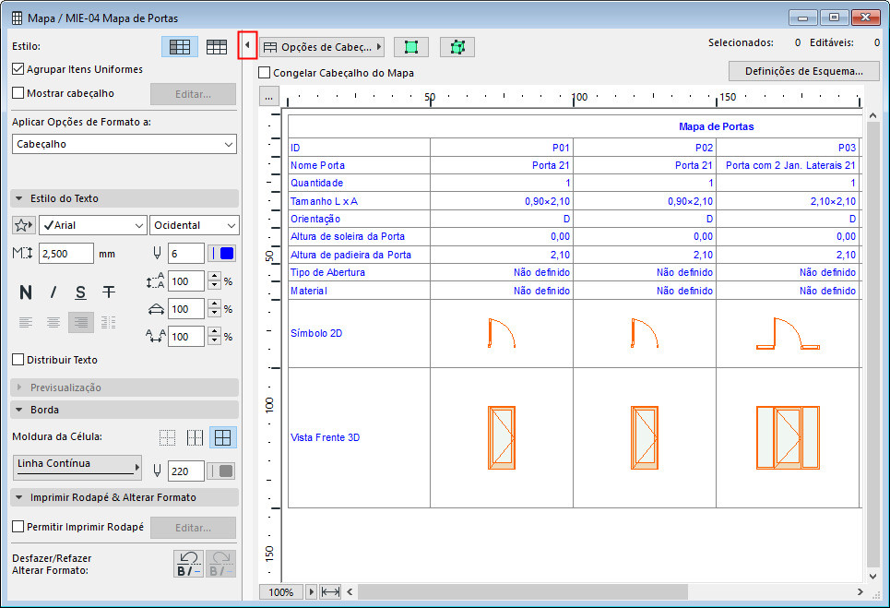890x608 pixels.
Task: Enable Congelar Cabeçalho do Mapa checkbox
Action: click(266, 73)
